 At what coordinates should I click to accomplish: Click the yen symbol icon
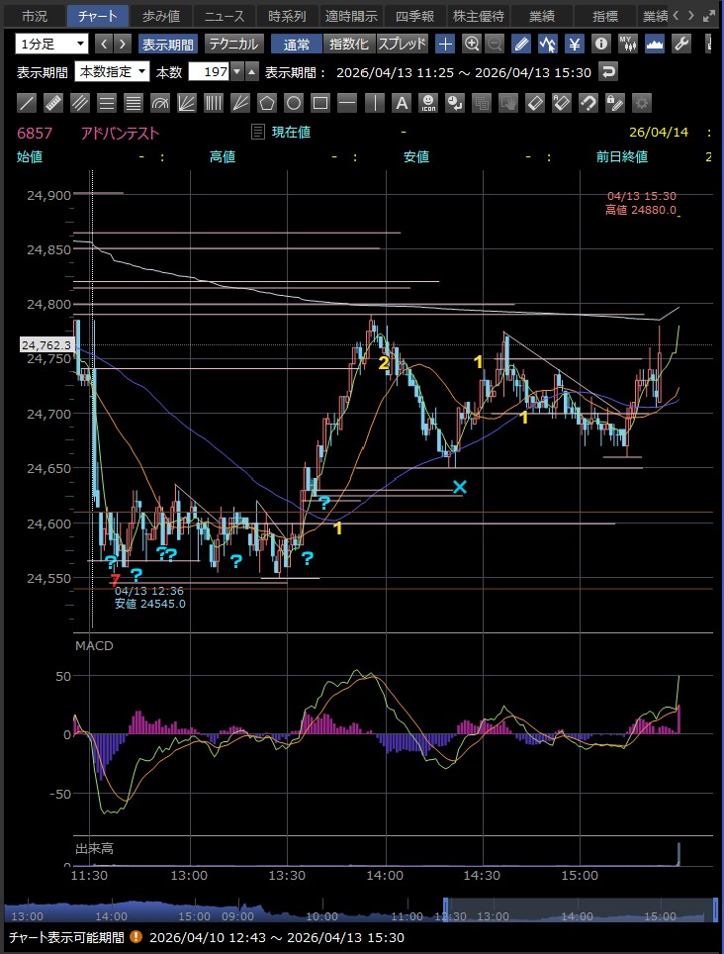tap(575, 44)
